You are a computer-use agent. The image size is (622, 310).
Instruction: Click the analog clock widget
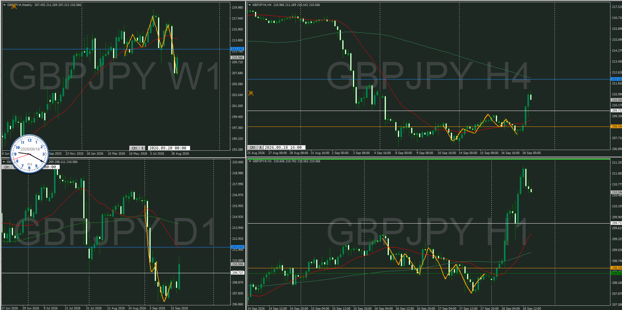point(29,154)
